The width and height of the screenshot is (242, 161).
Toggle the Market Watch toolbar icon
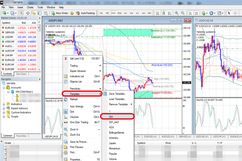click(22, 13)
